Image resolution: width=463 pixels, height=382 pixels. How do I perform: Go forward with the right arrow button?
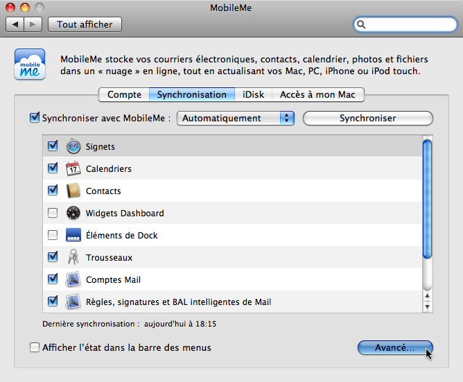33,24
